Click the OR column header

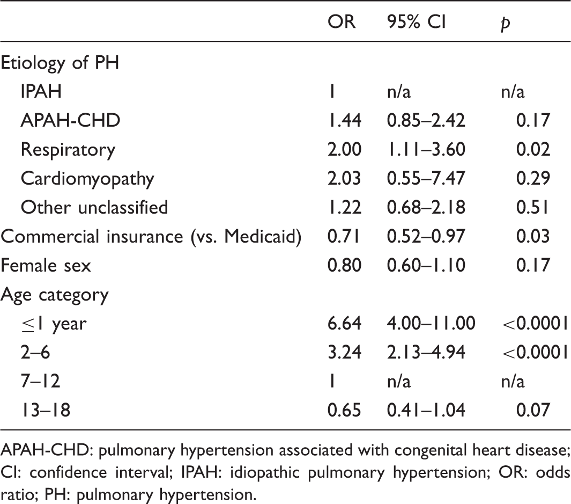(x=341, y=22)
